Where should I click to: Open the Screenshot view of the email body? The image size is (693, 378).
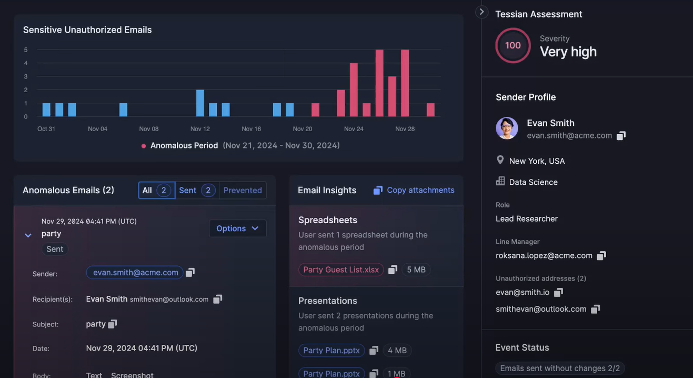point(132,375)
